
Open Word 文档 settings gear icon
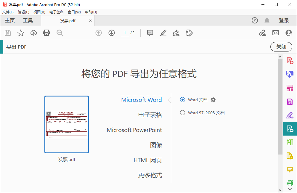pos(213,100)
